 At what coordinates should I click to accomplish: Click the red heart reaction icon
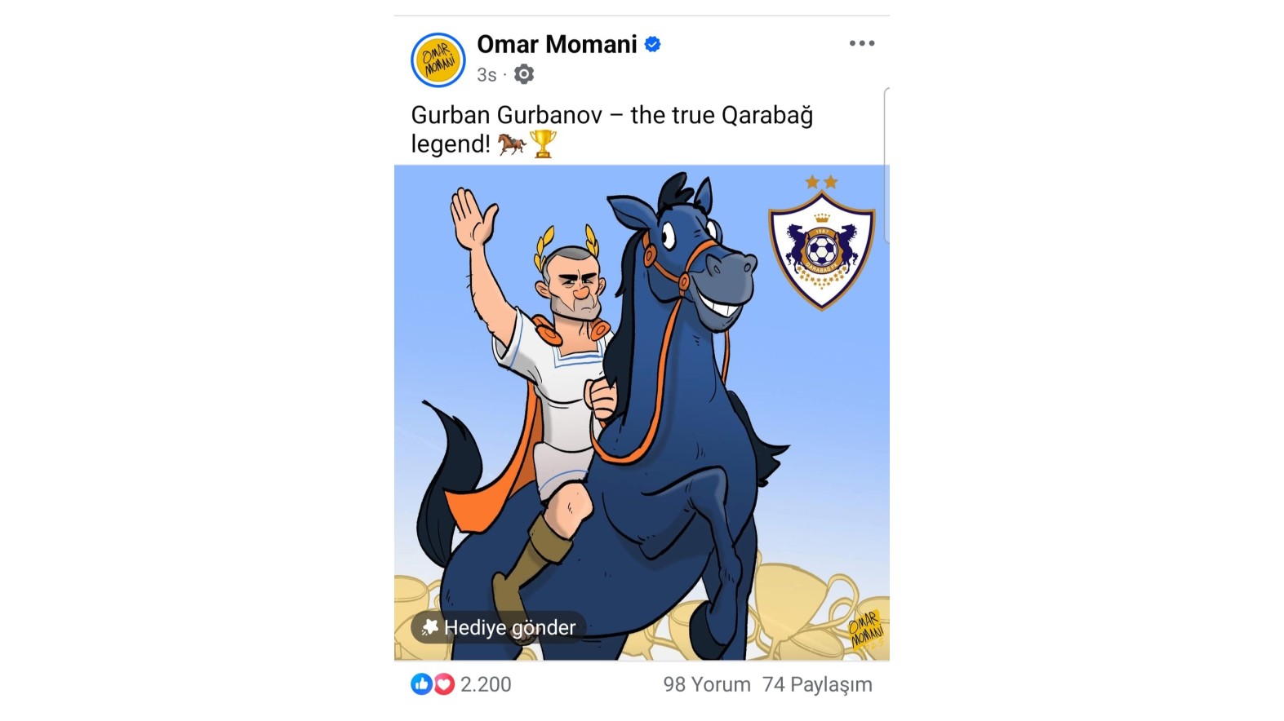[x=443, y=684]
